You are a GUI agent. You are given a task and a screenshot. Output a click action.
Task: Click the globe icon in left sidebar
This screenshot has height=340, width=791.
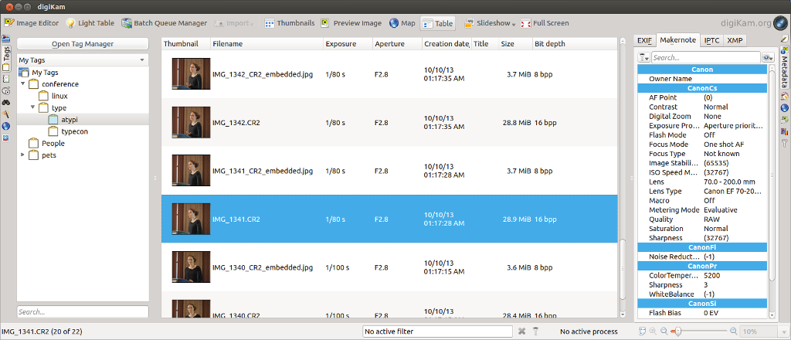tap(6, 126)
